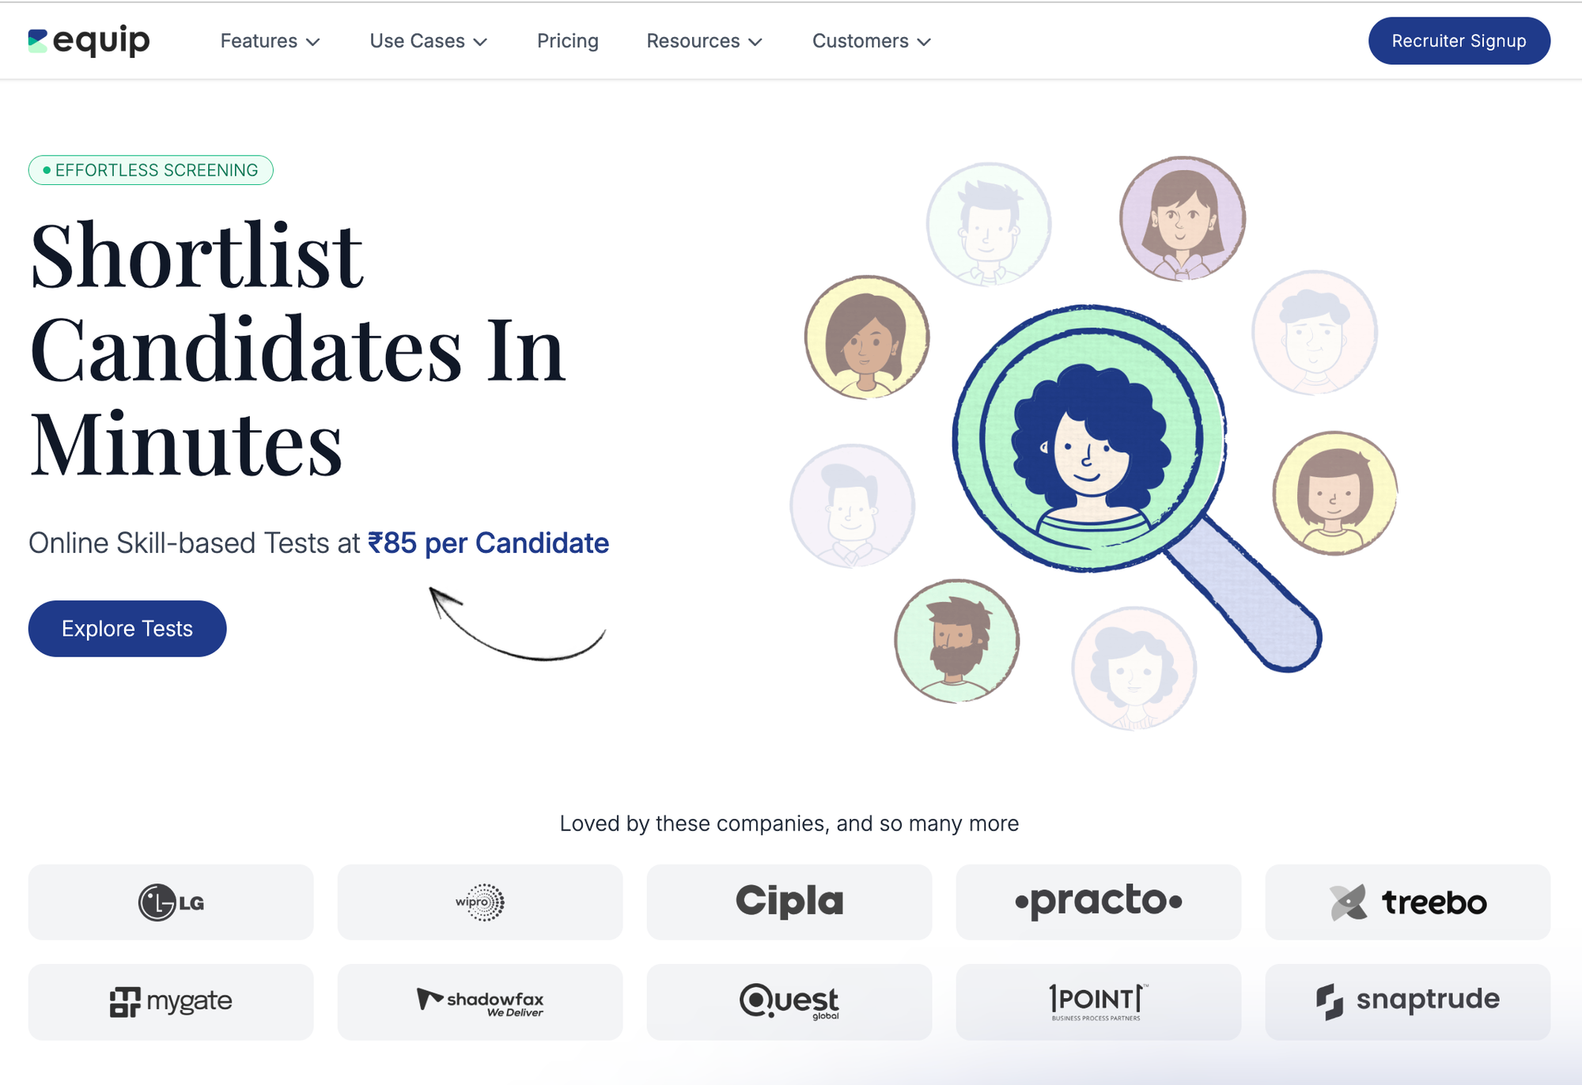
Task: Expand the Resources navigation dropdown
Action: coord(703,40)
